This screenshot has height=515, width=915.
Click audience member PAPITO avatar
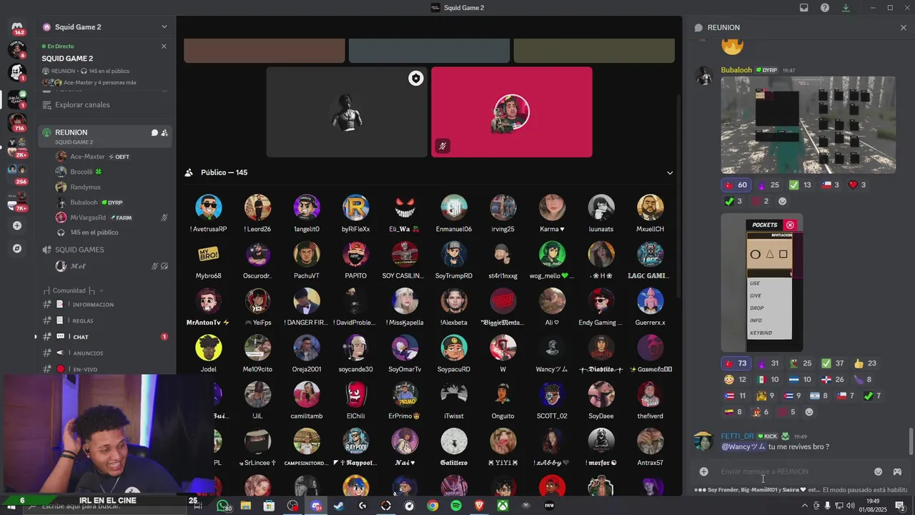coord(355,254)
